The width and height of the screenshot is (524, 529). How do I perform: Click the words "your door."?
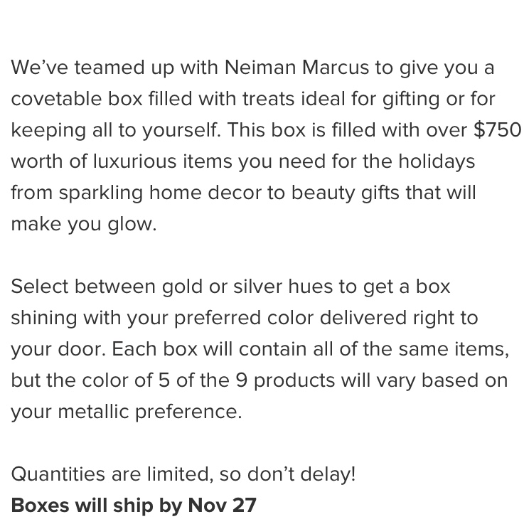click(58, 349)
